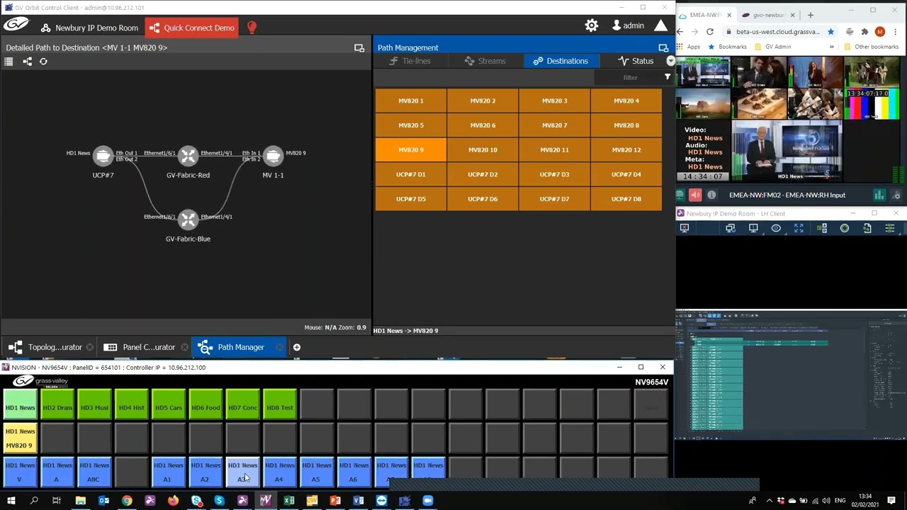Mute audio with red speaker button
Screen dimensions: 907x510
pyautogui.click(x=695, y=195)
